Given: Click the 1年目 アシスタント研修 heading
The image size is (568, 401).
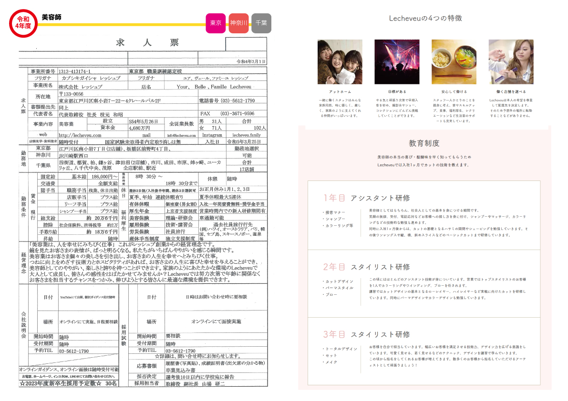Looking at the screenshot, I should [367, 198].
